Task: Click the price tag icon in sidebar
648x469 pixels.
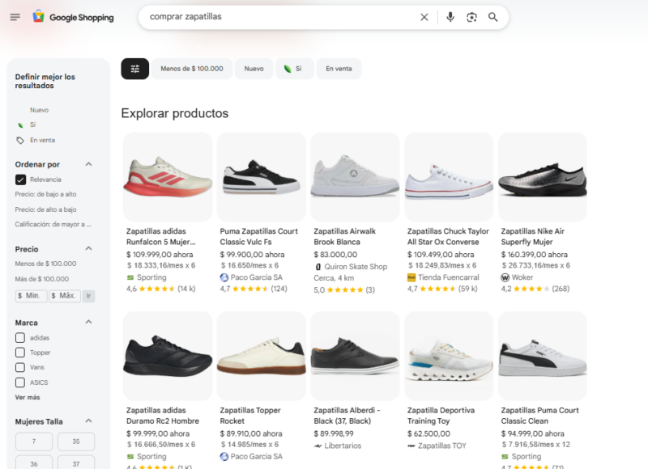Action: tap(19, 140)
